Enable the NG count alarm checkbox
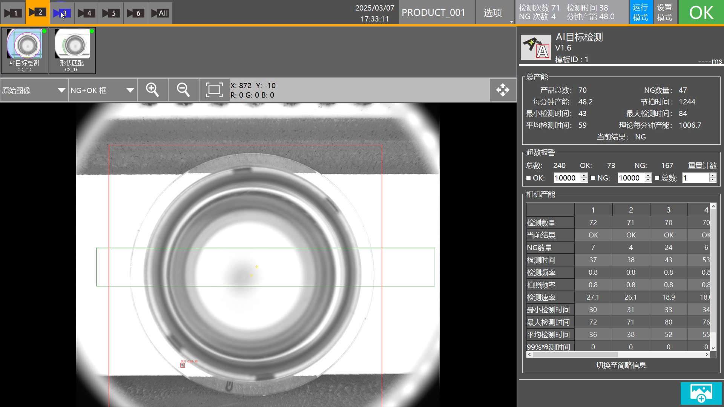Viewport: 724px width, 407px height. (593, 178)
